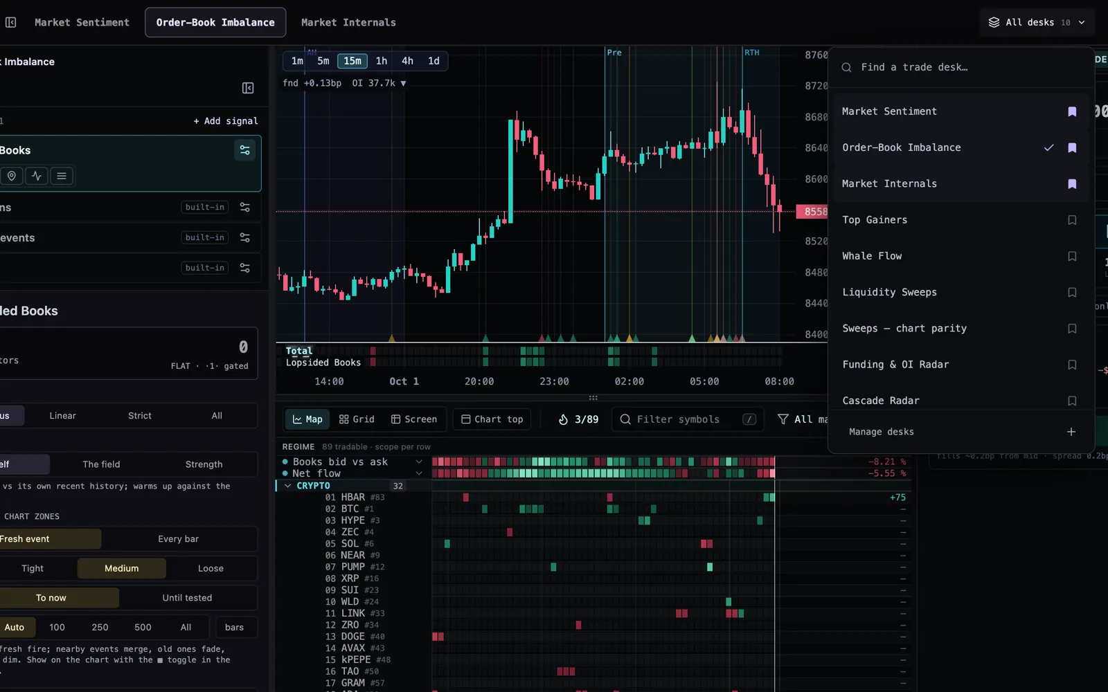Image resolution: width=1108 pixels, height=692 pixels.
Task: Collapse the Imbalance panel with the panel icon
Action: pos(248,88)
